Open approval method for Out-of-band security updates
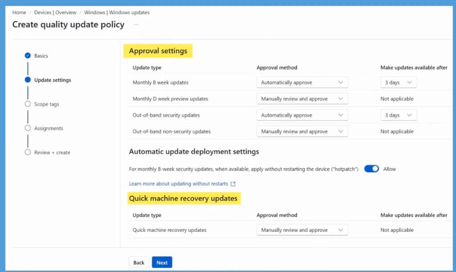 point(302,115)
